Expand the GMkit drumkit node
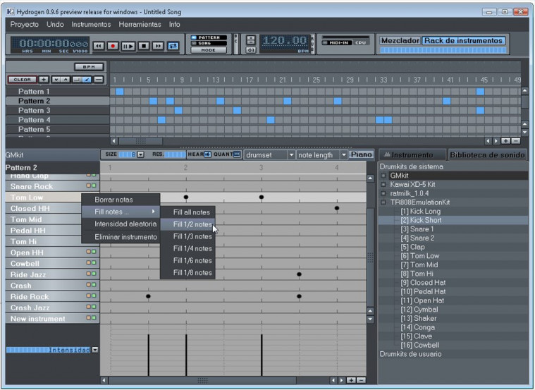Image resolution: width=535 pixels, height=390 pixels. coord(383,176)
